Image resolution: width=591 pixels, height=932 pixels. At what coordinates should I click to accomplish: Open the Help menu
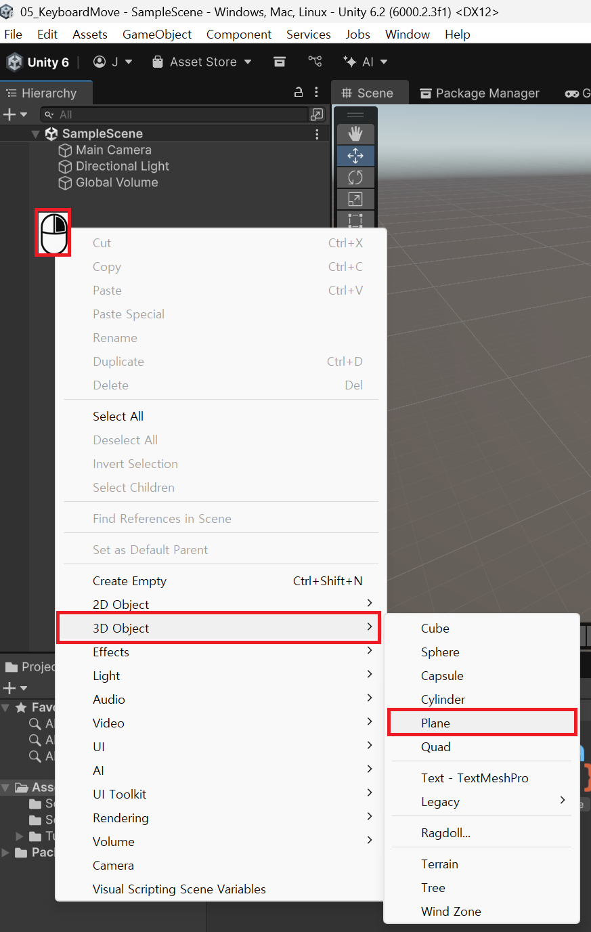point(458,34)
